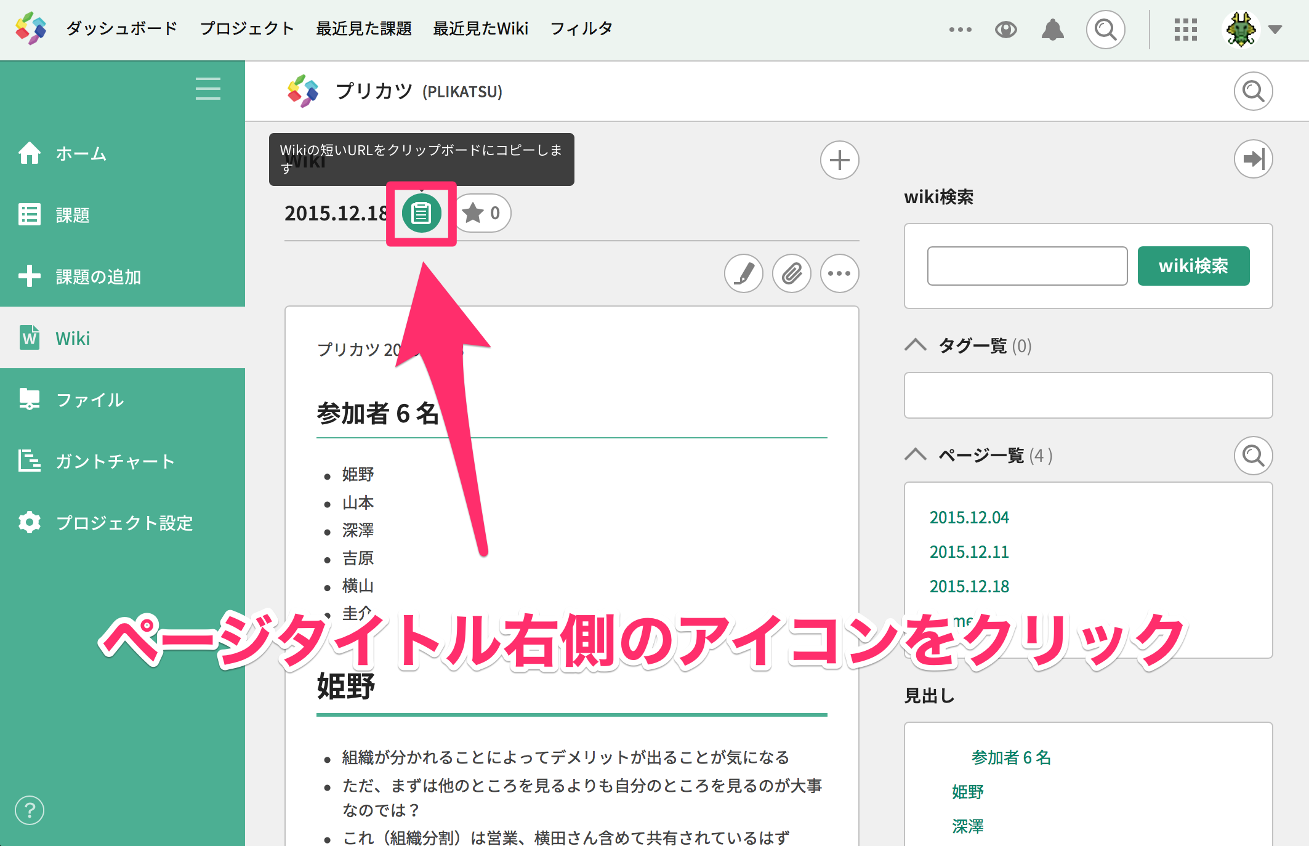Collapse the タグ一覧 section chevron
The image size is (1309, 846).
pos(916,345)
